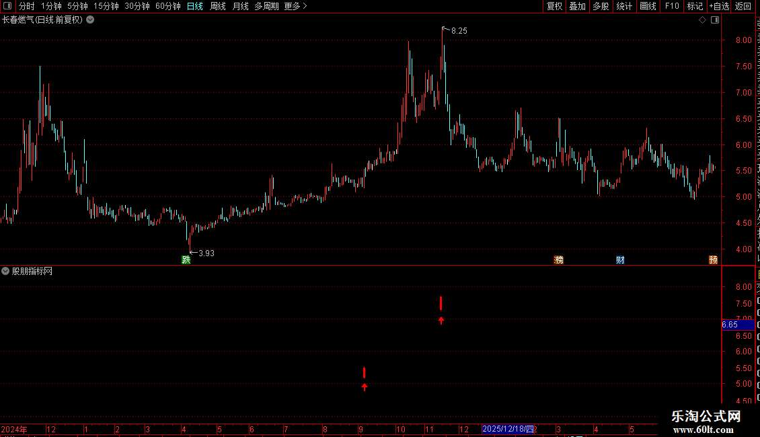The height and width of the screenshot is (437, 760).
Task: Switch to 分时 intraday view
Action: coord(27,6)
